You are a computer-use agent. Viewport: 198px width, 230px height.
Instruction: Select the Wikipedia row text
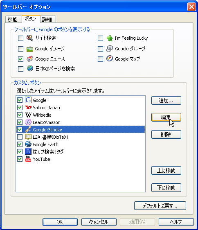tap(42, 115)
